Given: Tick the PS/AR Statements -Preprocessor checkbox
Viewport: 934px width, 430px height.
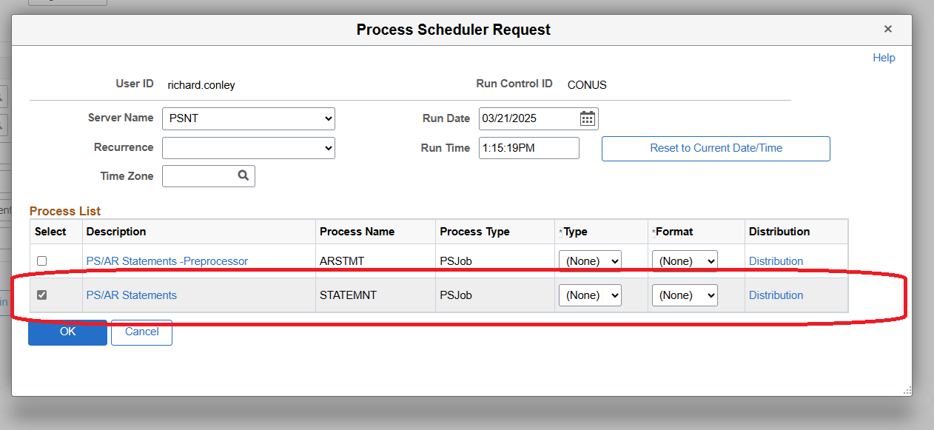Looking at the screenshot, I should [42, 261].
